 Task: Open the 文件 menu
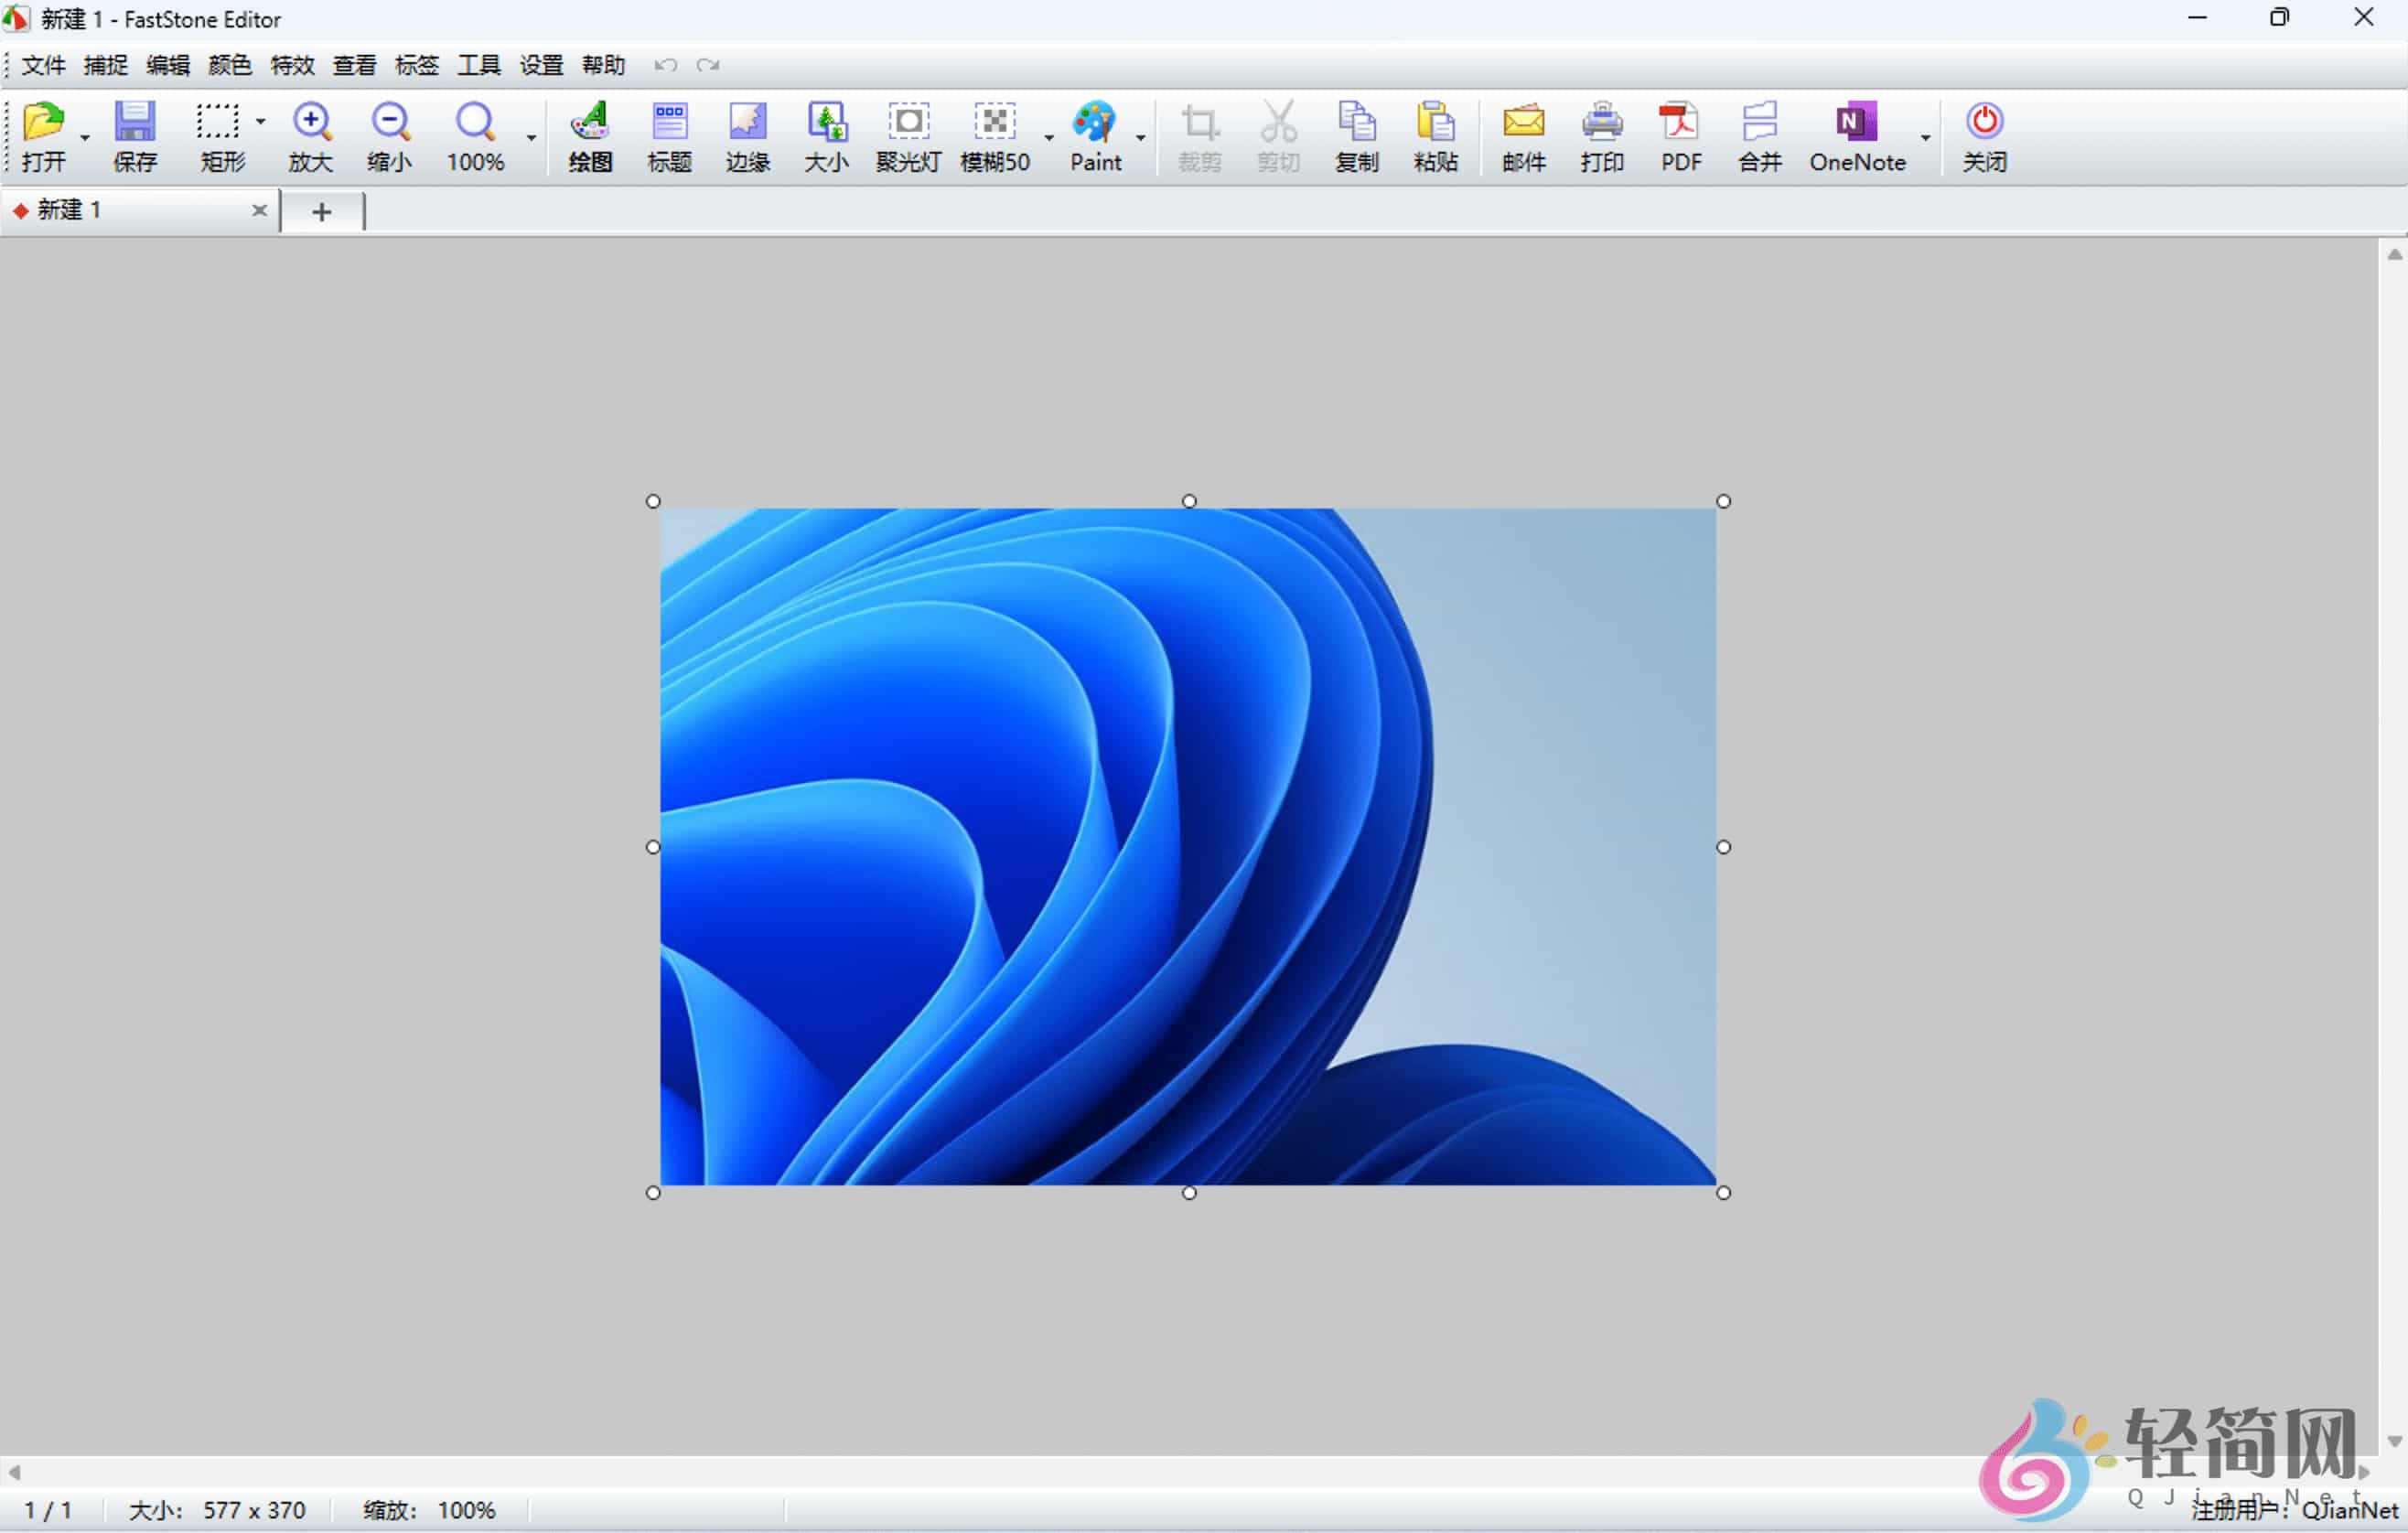tap(43, 65)
